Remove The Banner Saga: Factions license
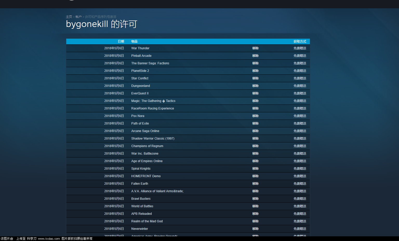The image size is (399, 241). (x=255, y=63)
